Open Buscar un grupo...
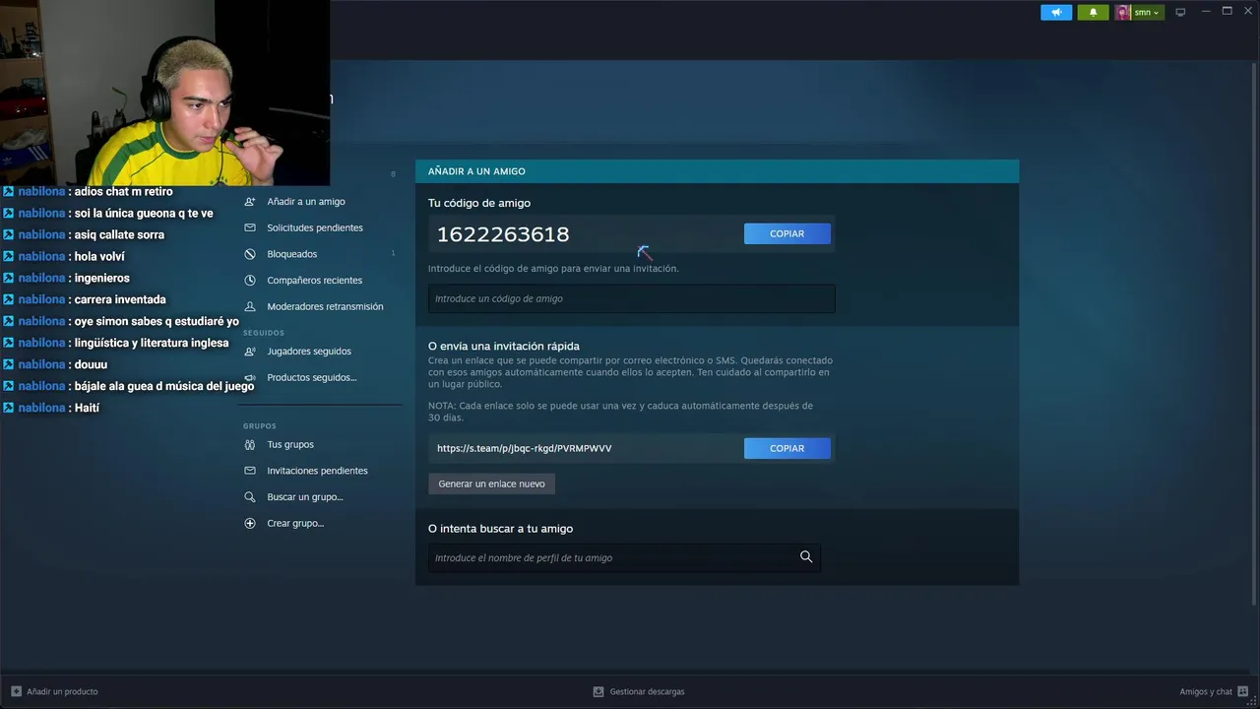Screen dimensions: 1260x709 coord(305,497)
